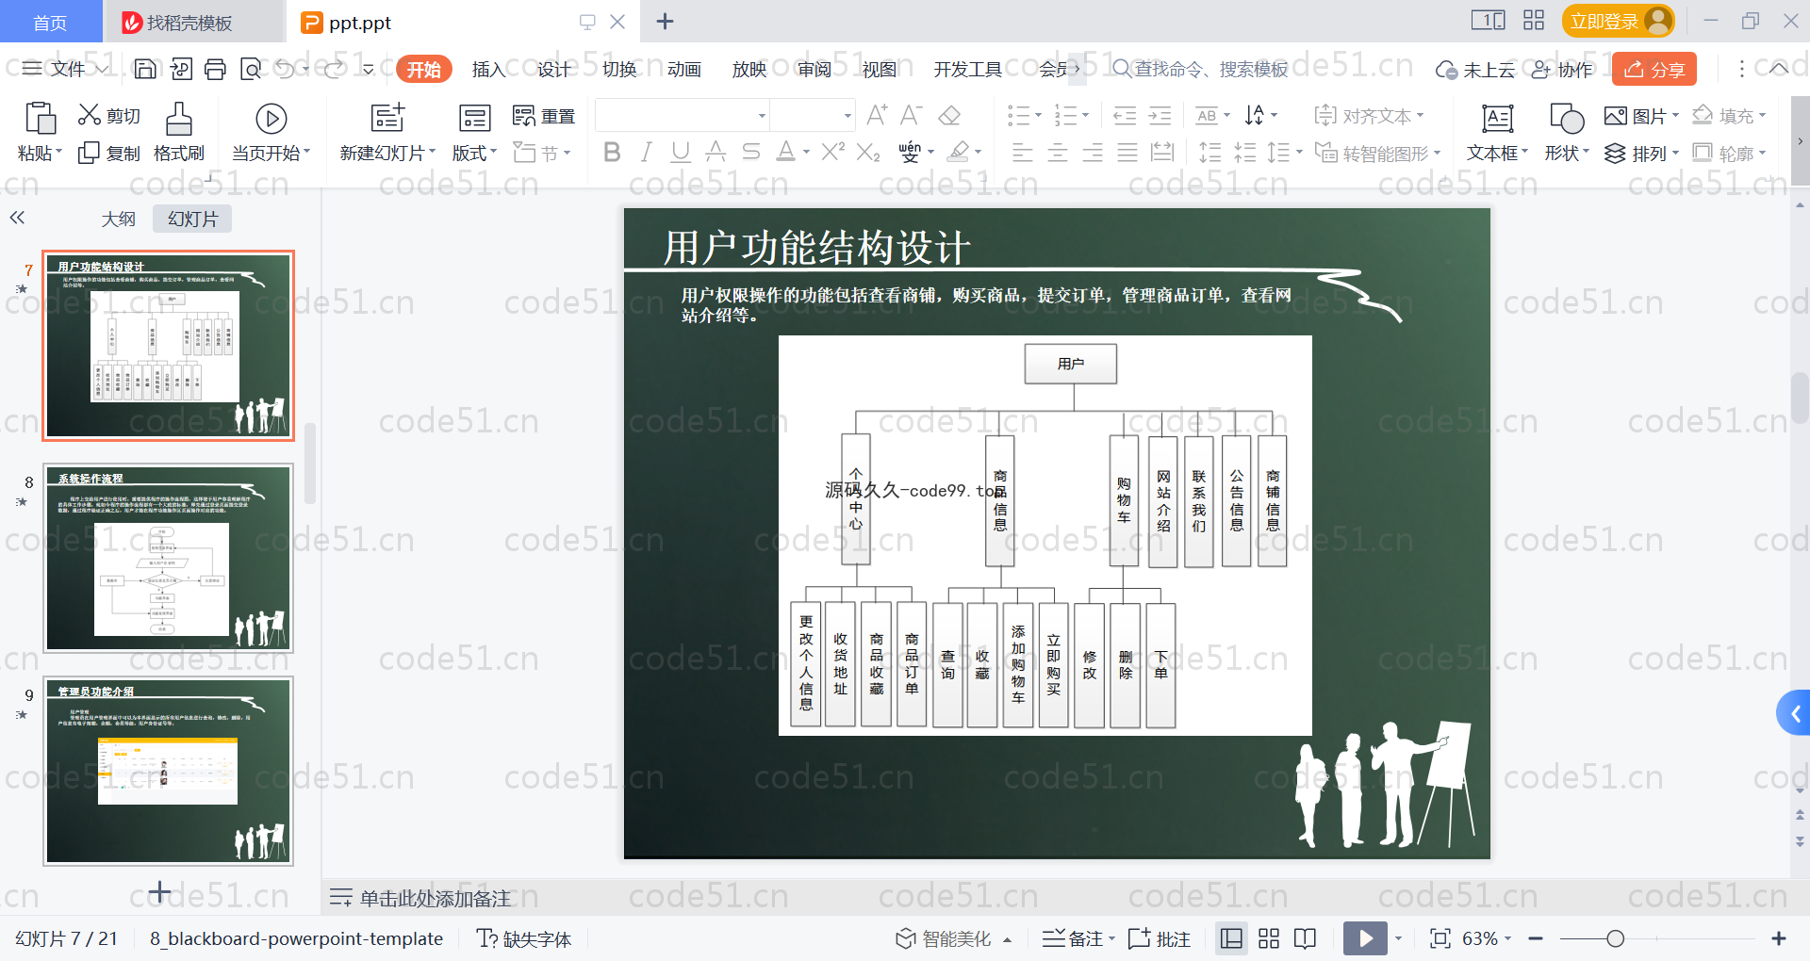Switch to Slide Sorter view
Image resolution: width=1810 pixels, height=961 pixels.
[x=1269, y=938]
